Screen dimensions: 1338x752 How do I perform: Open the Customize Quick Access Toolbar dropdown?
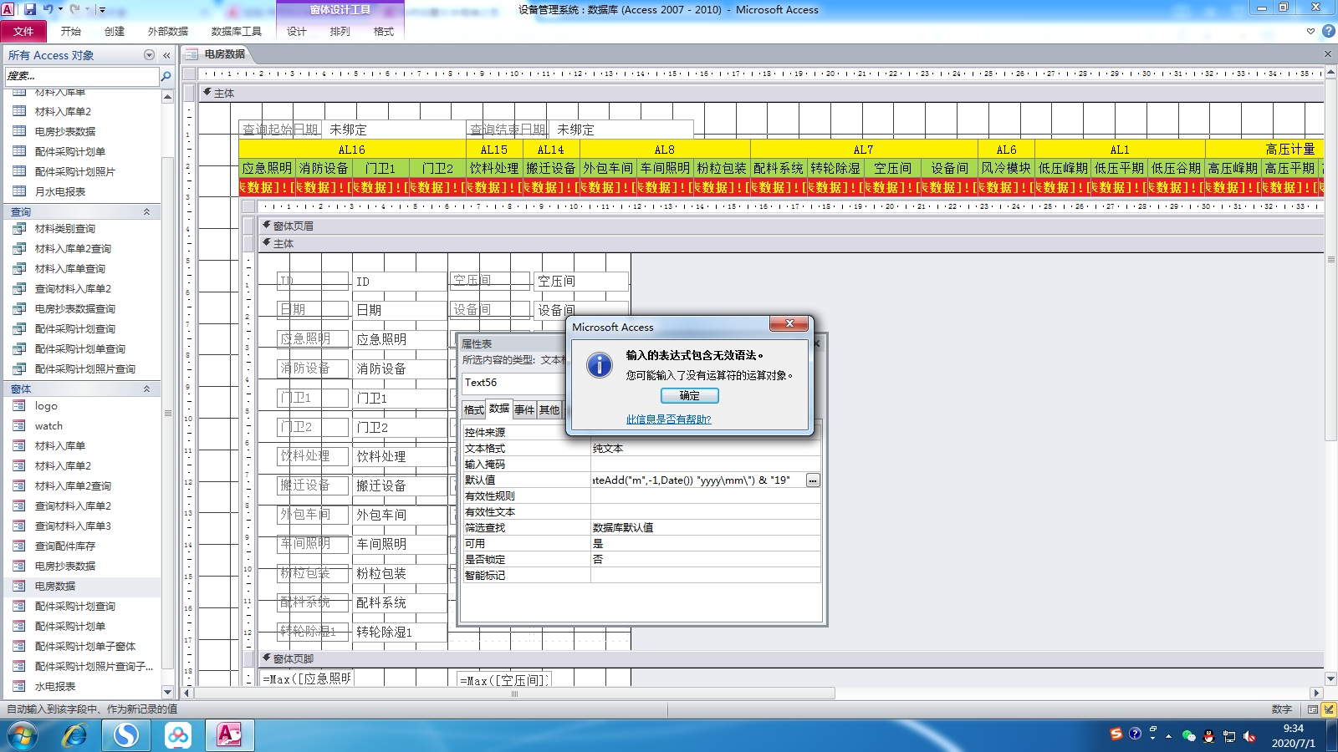tap(102, 10)
